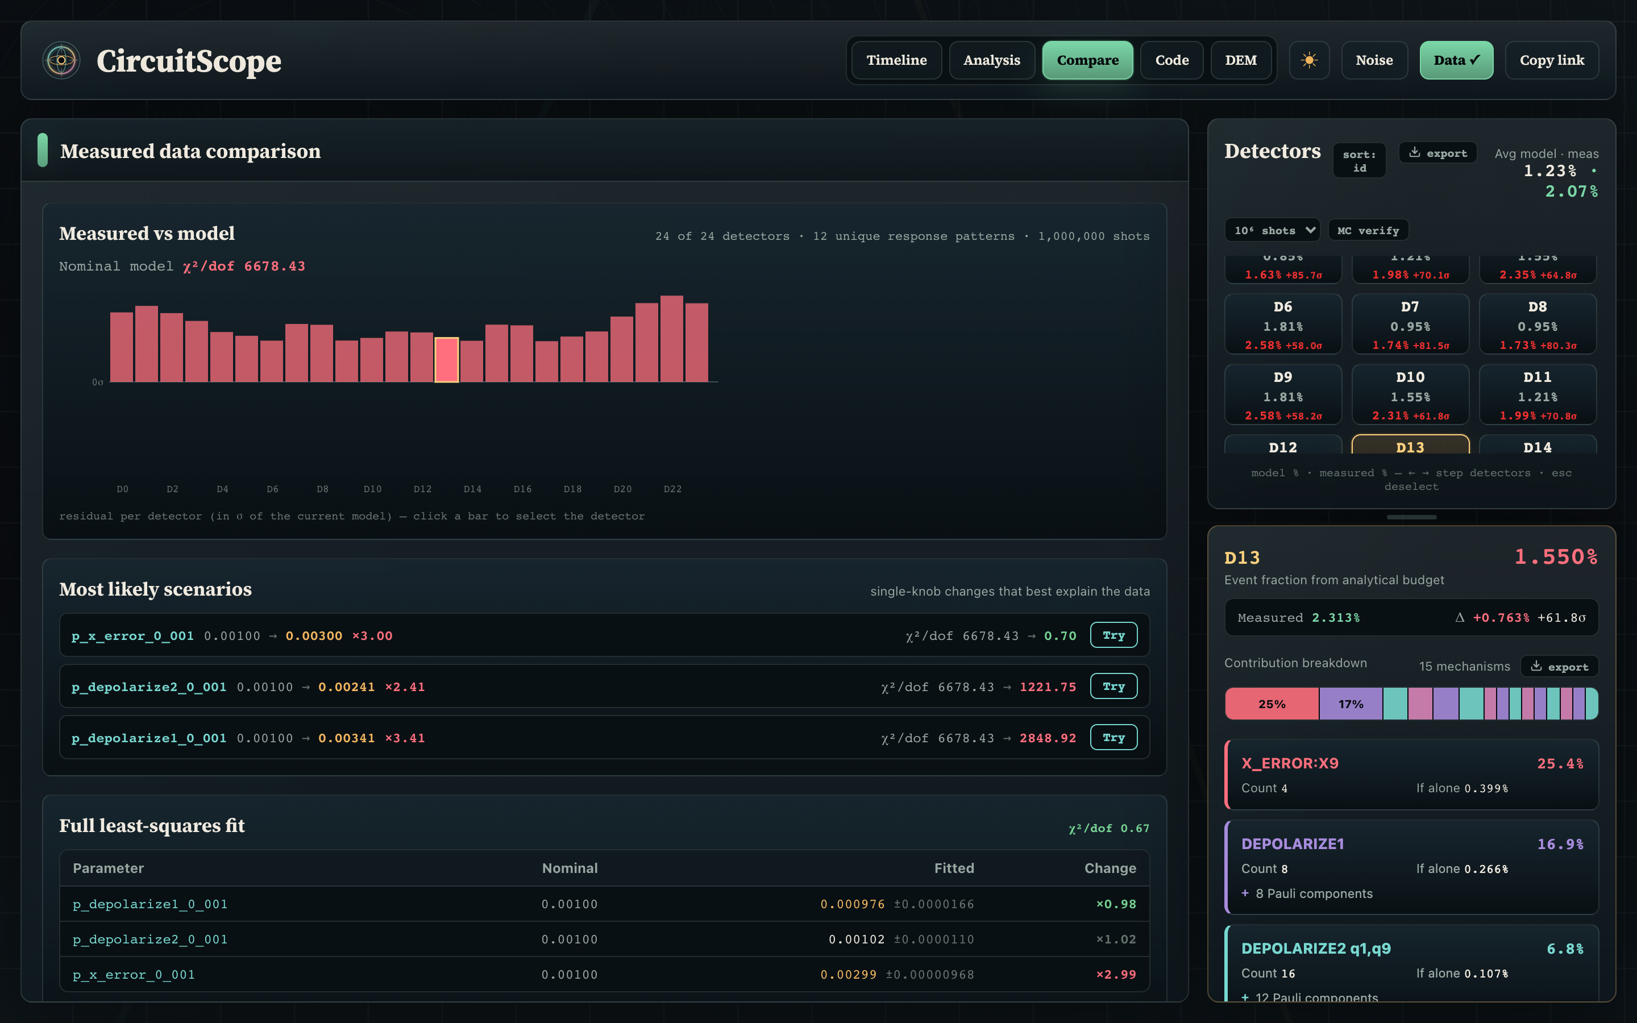The width and height of the screenshot is (1637, 1023).
Task: Open the DEPOLARIZE2 q1,q9 mechanism card
Action: click(x=1412, y=963)
